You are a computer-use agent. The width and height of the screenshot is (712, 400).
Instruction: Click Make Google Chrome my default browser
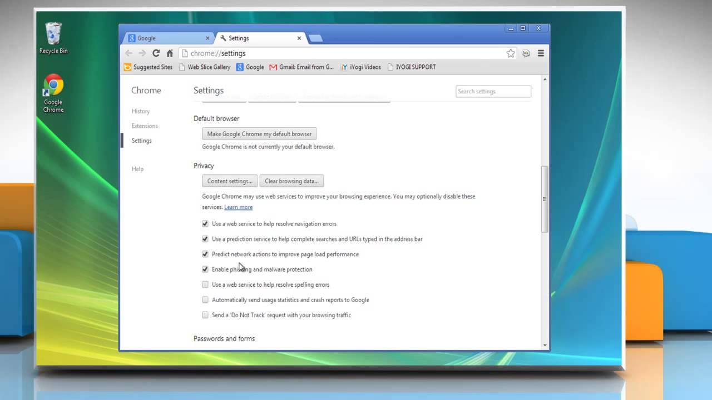click(259, 134)
